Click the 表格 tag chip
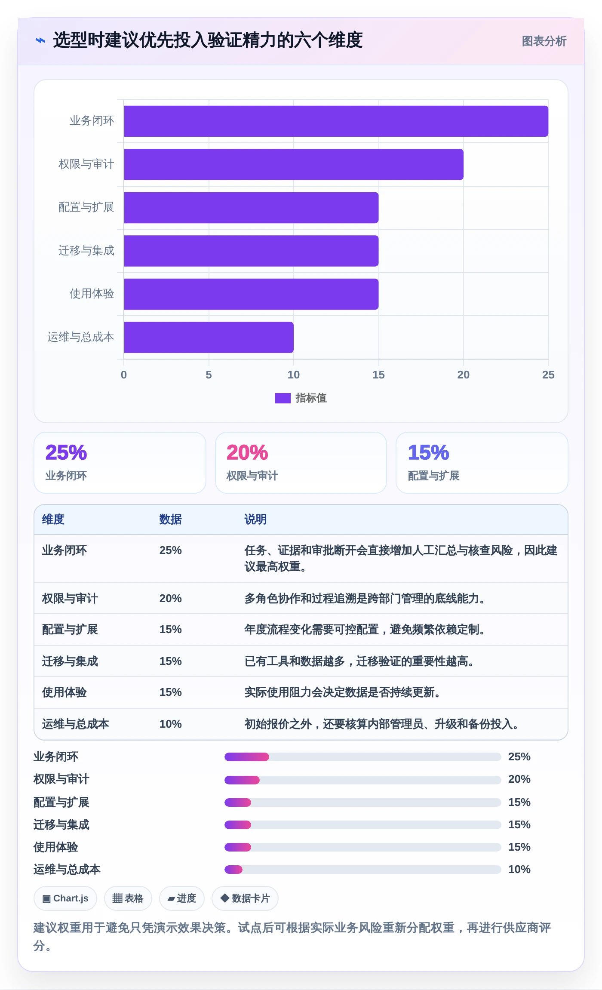Screen dimensions: 602x990 point(128,898)
